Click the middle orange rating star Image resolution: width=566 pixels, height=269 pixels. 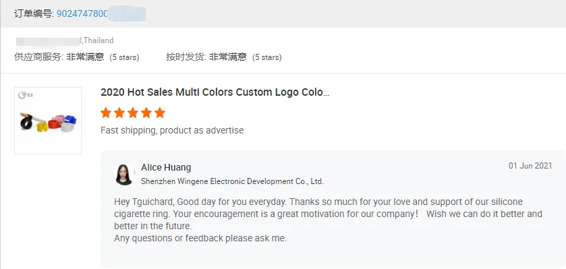[x=133, y=113]
